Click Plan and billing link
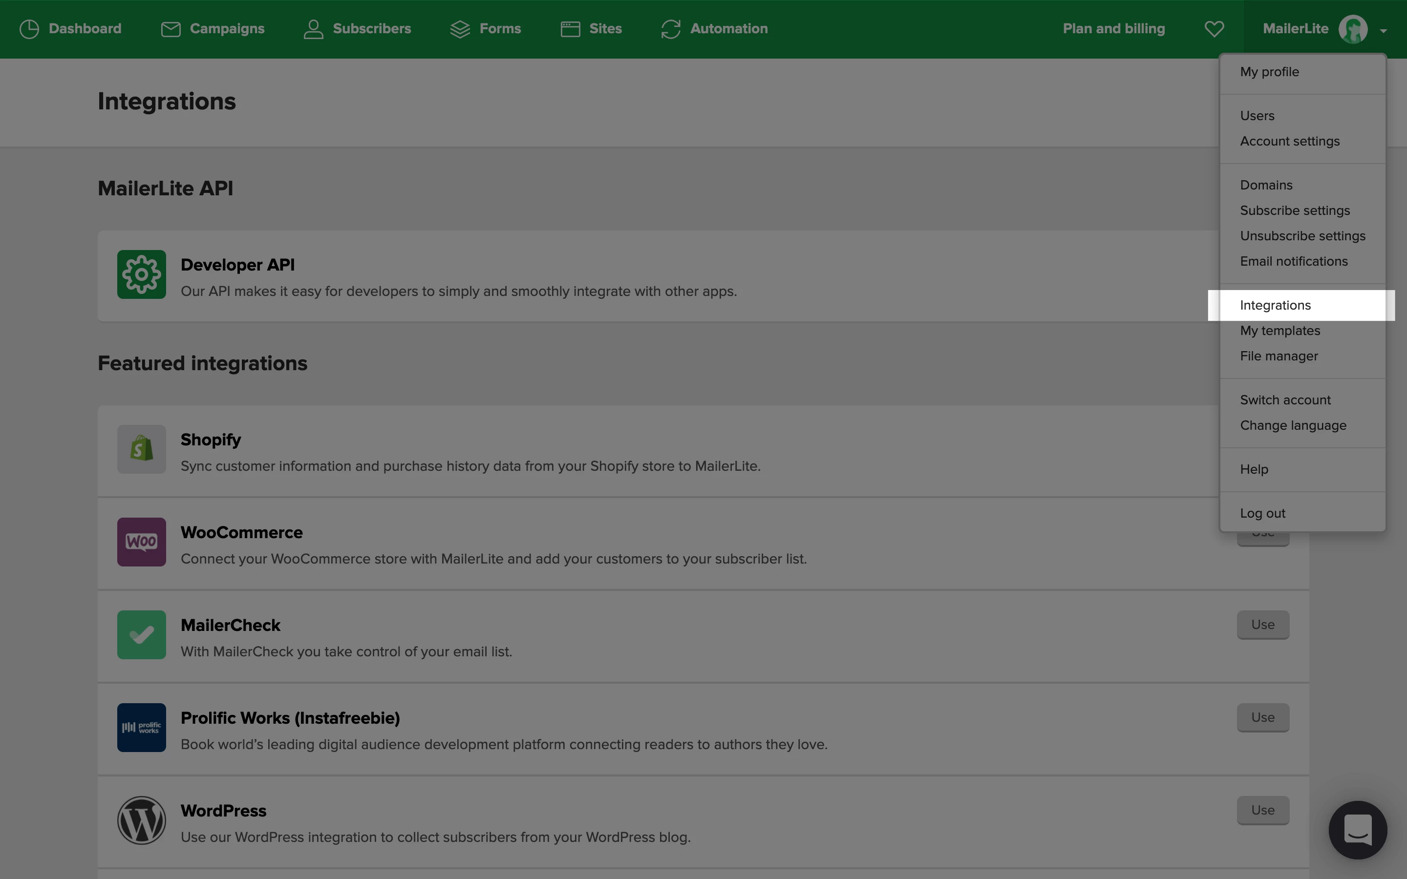 (x=1113, y=28)
